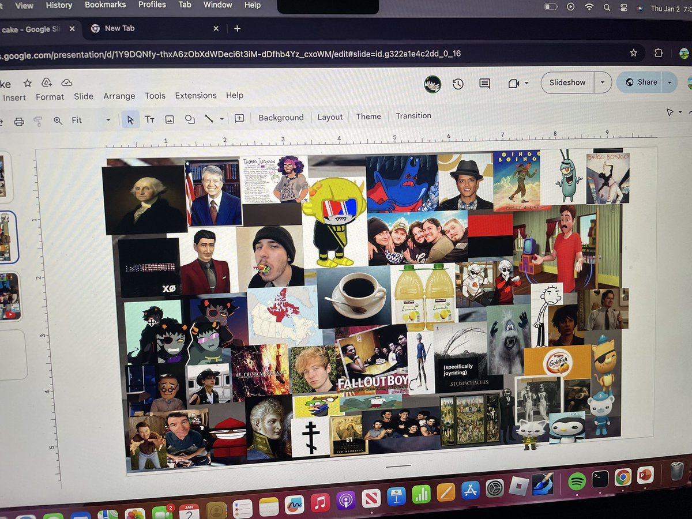The image size is (692, 519).
Task: Open the Arrange menu
Action: [x=119, y=96]
